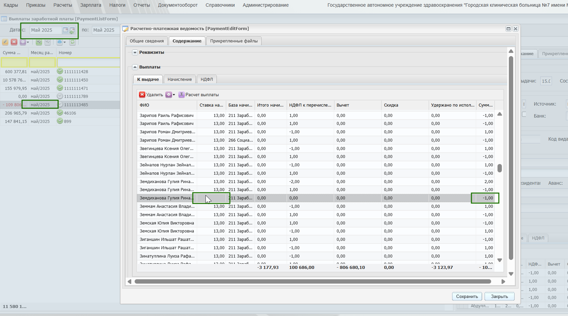Toggle the checkbox left of Банк in background form

(524, 114)
